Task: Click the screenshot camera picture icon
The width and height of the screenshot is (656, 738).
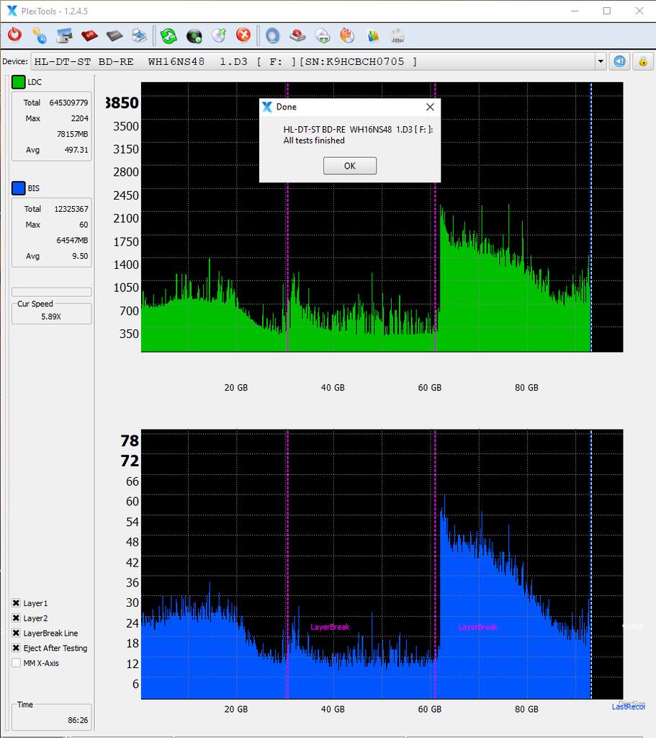Action: [64, 35]
